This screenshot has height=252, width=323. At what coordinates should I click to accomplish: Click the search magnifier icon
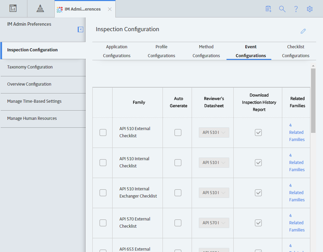click(282, 9)
